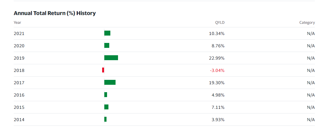Click the green return bar for 2019
This screenshot has width=319, height=134.
(111, 58)
